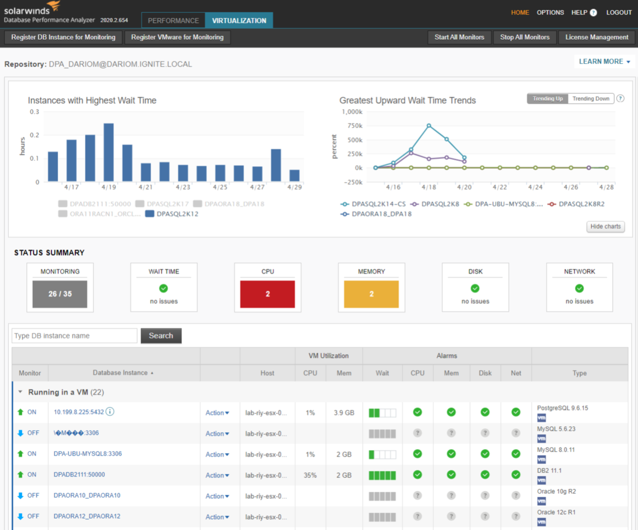Toggle DPADB2111:50000 legend series in bar chart
The height and width of the screenshot is (530, 638).
[94, 204]
